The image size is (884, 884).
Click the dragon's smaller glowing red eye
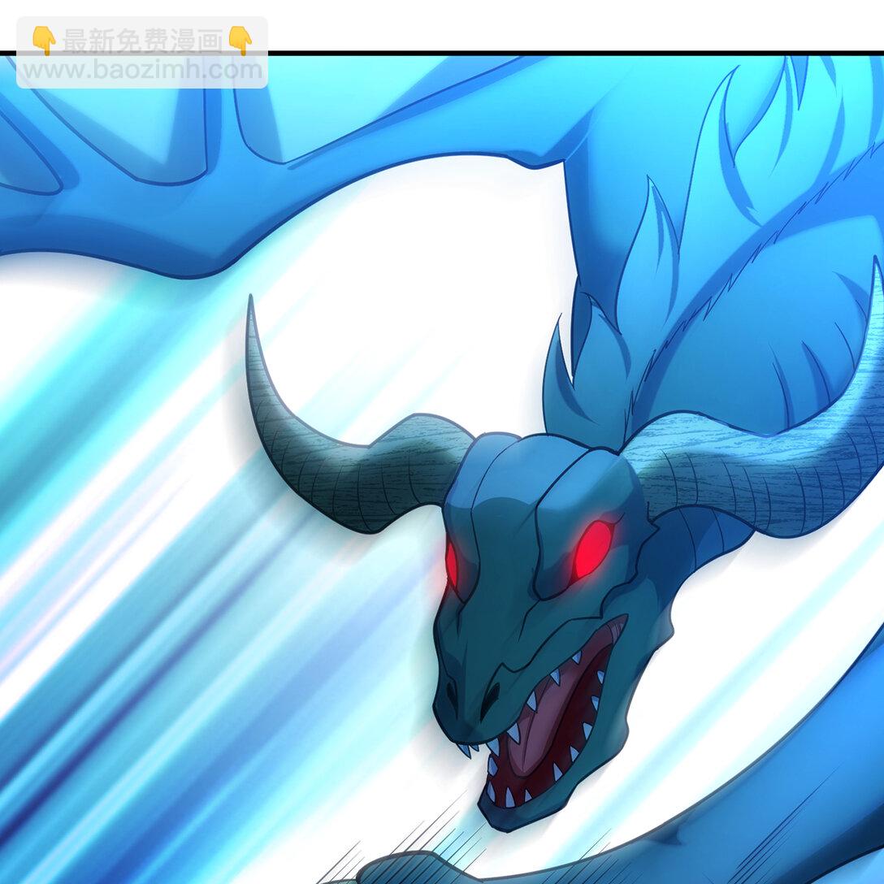452,565
